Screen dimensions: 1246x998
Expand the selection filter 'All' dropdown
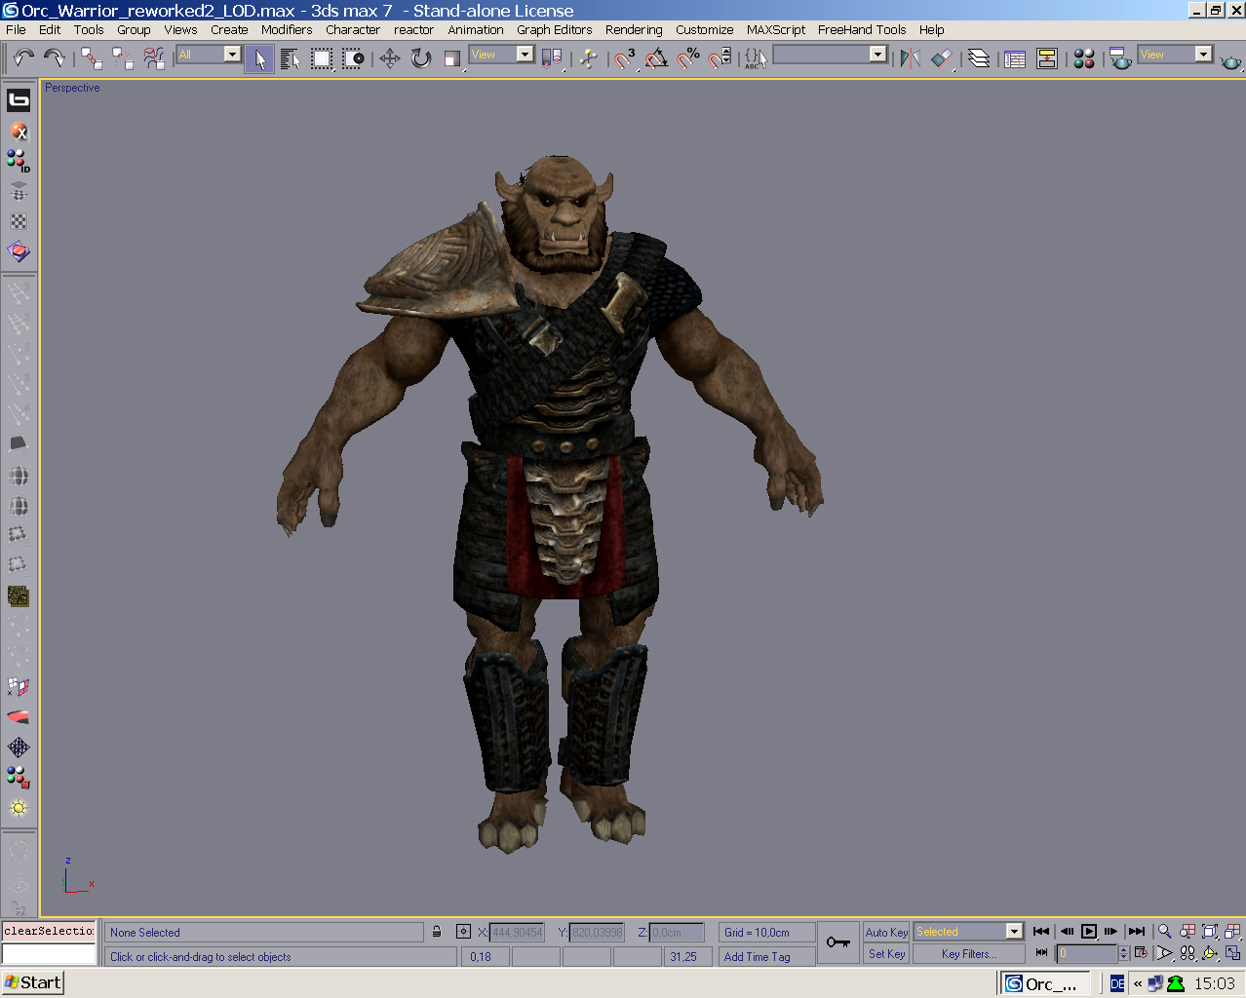tap(232, 55)
